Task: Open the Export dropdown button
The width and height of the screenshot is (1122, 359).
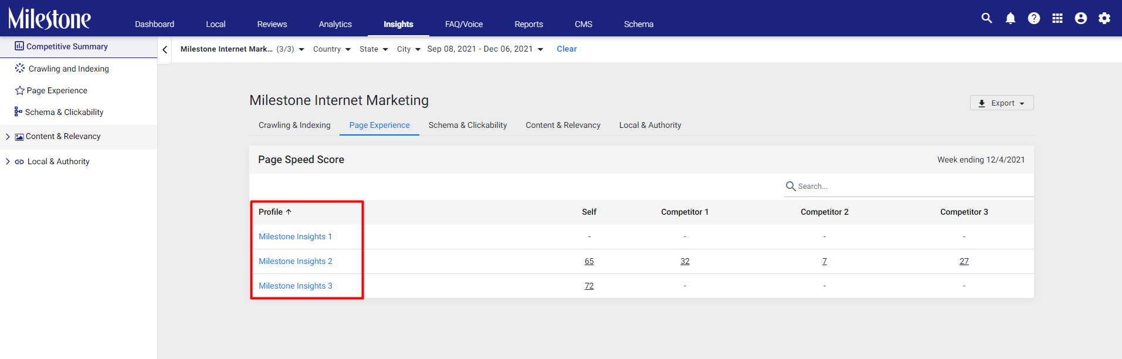Action: tap(1002, 103)
